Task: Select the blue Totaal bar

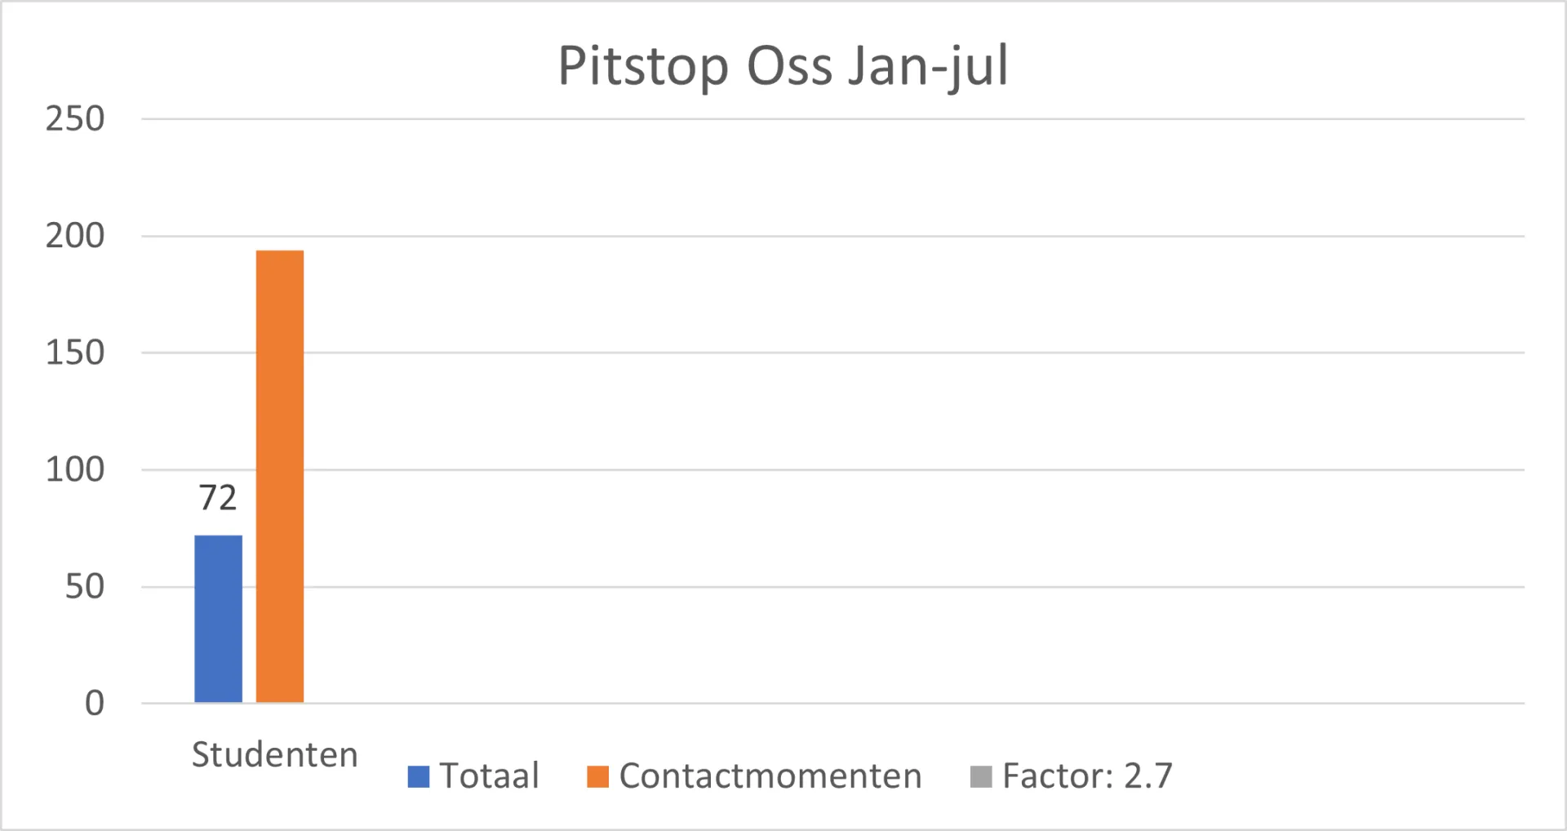Action: click(x=218, y=619)
